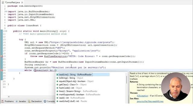Click the package declaration on line 1
193x108 pixels.
pyautogui.click(x=25, y=6)
